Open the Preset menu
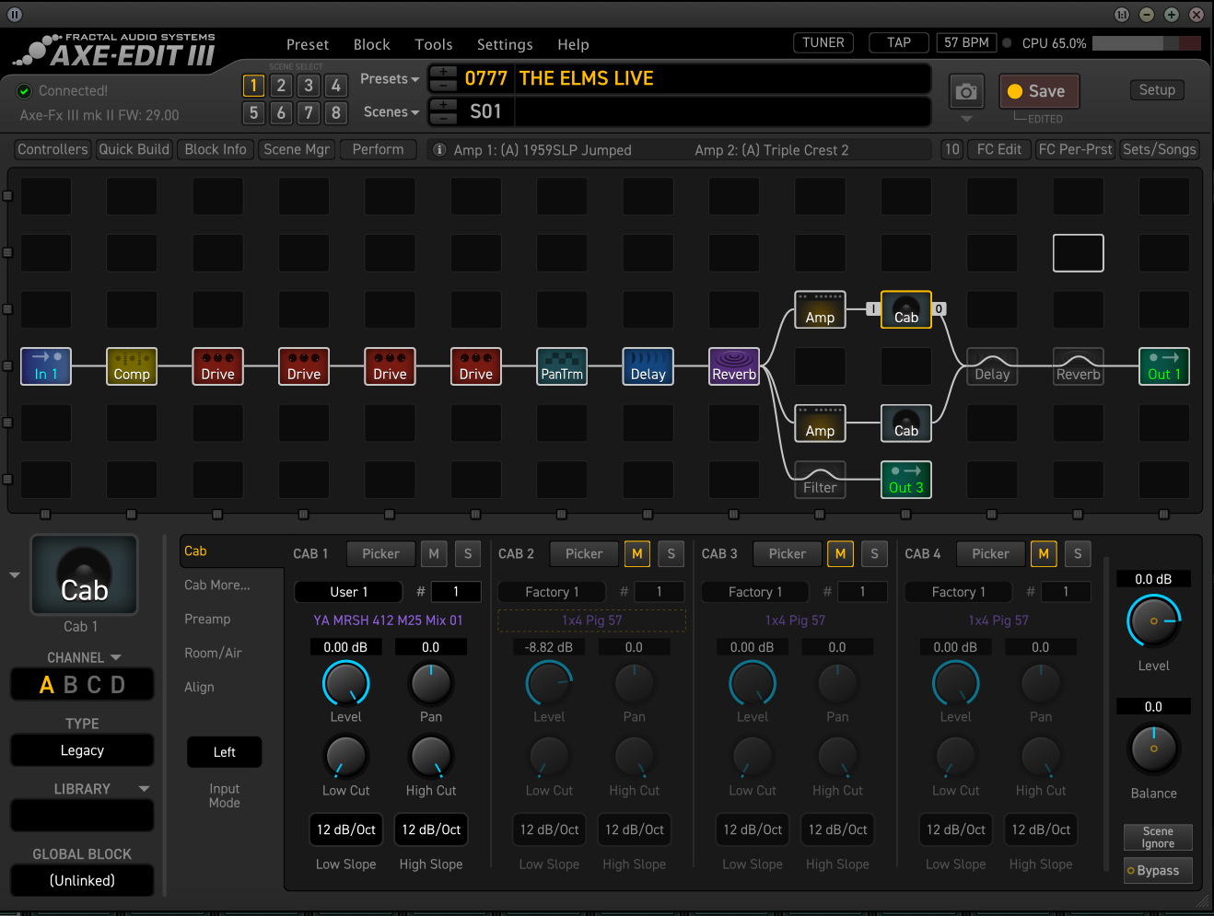This screenshot has height=916, width=1214. point(308,44)
